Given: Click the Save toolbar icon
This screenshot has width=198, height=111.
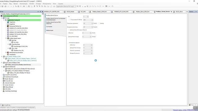Looking at the screenshot, I should pos(2,6).
